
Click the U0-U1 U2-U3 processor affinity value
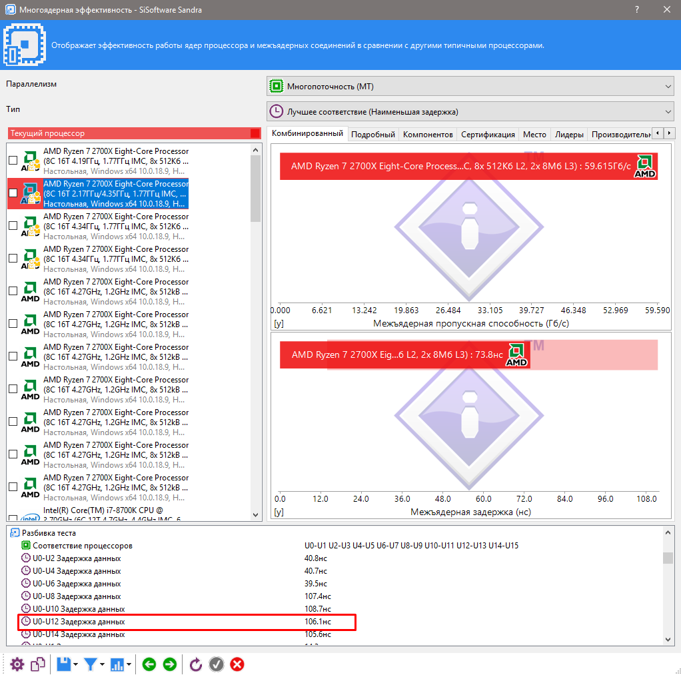coord(411,545)
